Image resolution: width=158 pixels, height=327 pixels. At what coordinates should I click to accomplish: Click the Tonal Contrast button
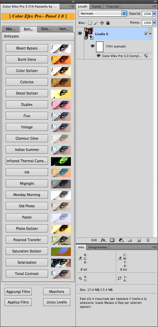point(27,274)
